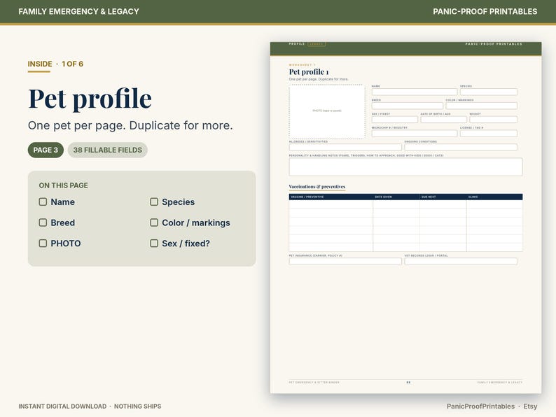
Task: Click the NOTHING SHIPS footer text
Action: pos(137,407)
